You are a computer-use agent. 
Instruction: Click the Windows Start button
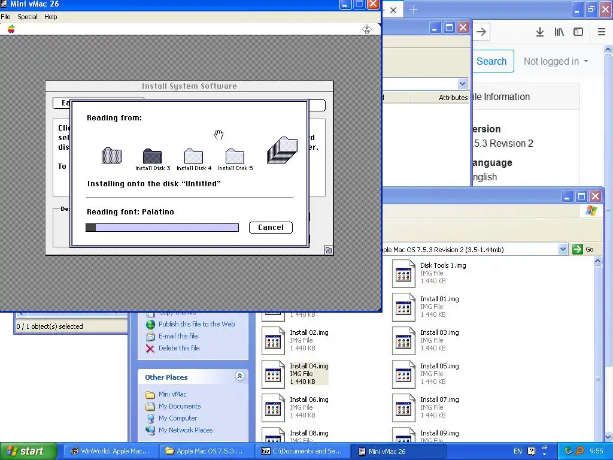(x=29, y=451)
